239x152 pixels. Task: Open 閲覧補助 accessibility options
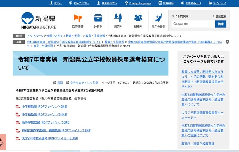[166, 3]
